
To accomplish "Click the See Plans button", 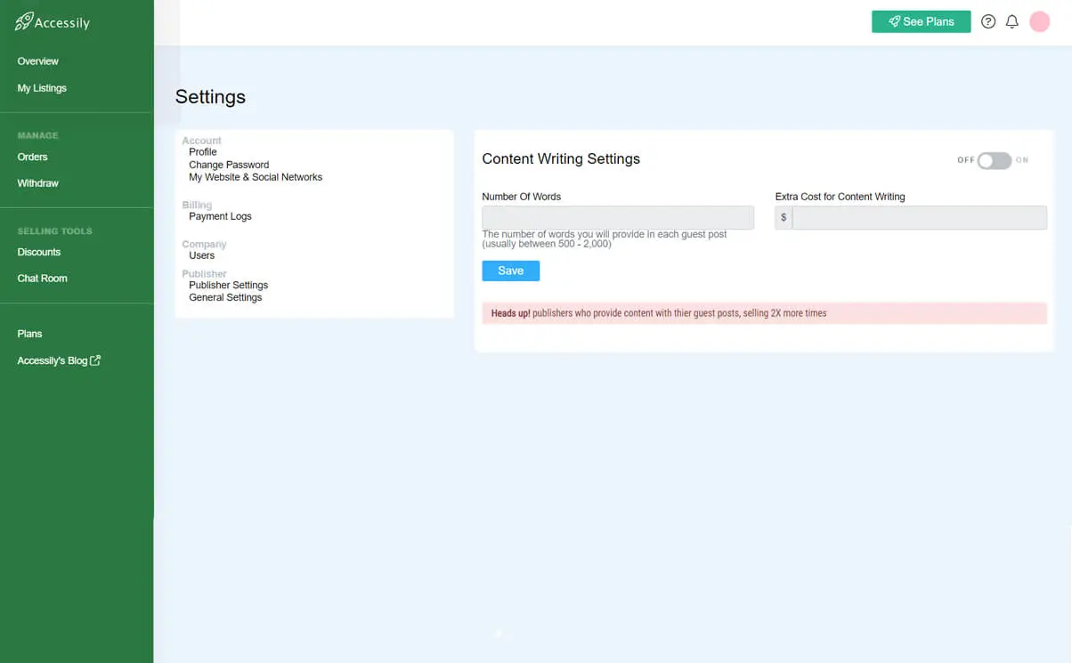I will pos(921,21).
